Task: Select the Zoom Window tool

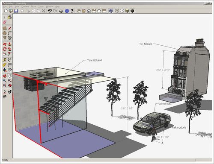Action: point(9,81)
